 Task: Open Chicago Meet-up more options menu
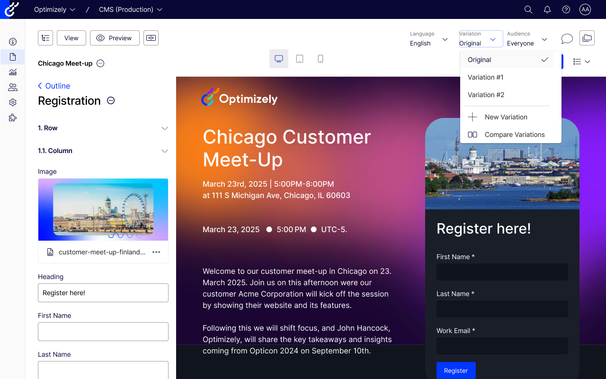(100, 63)
